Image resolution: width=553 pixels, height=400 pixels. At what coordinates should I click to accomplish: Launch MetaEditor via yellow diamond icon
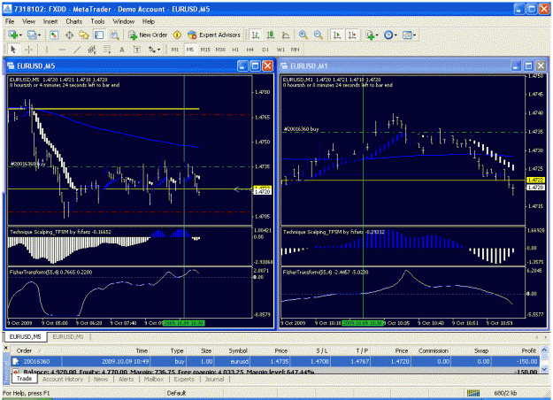point(177,35)
